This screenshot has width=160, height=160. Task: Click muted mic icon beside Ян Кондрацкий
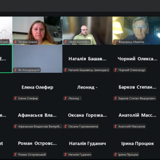click(x=15, y=70)
